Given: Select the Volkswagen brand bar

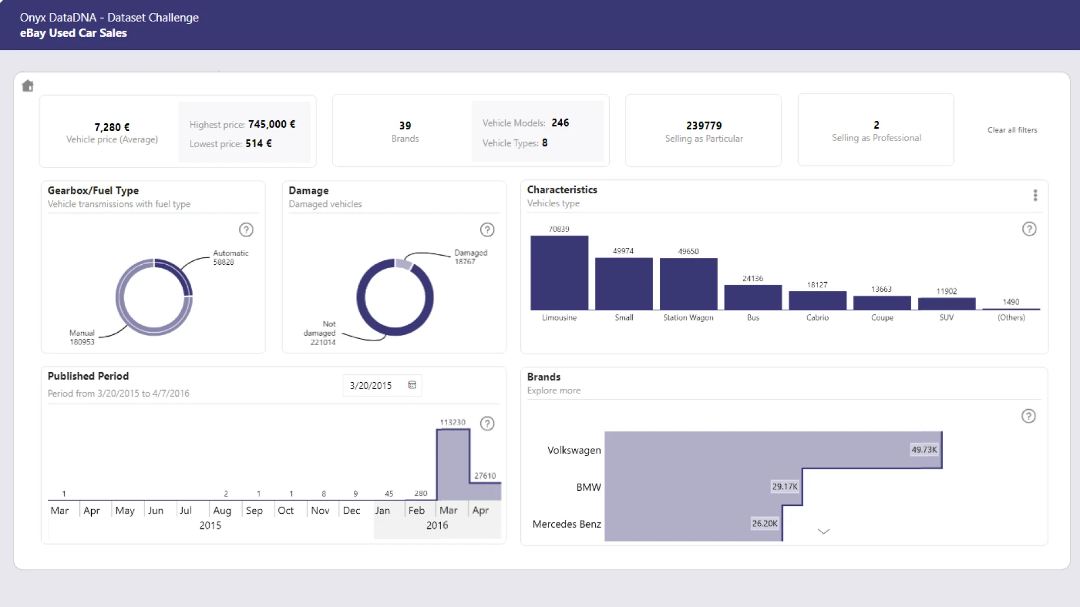Looking at the screenshot, I should click(773, 450).
